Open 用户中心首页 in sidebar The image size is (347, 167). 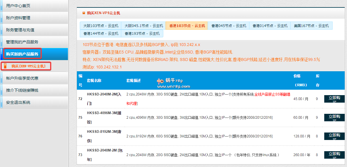(x=18, y=6)
